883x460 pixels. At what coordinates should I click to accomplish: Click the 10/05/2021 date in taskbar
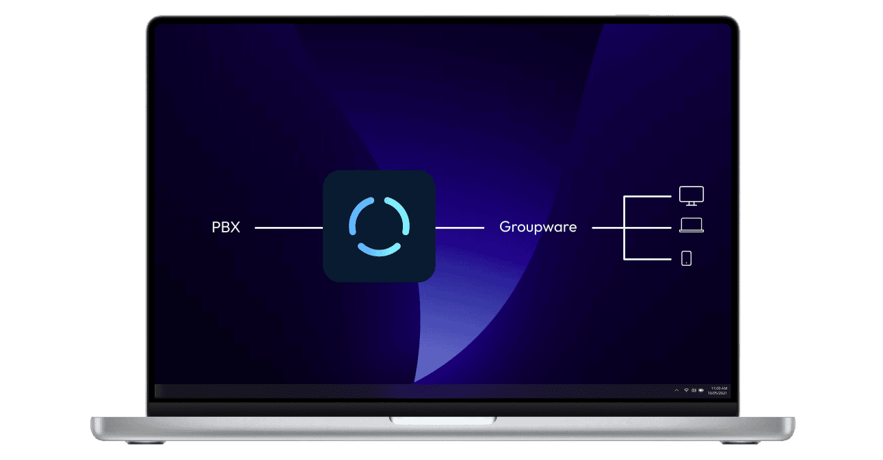pyautogui.click(x=720, y=393)
